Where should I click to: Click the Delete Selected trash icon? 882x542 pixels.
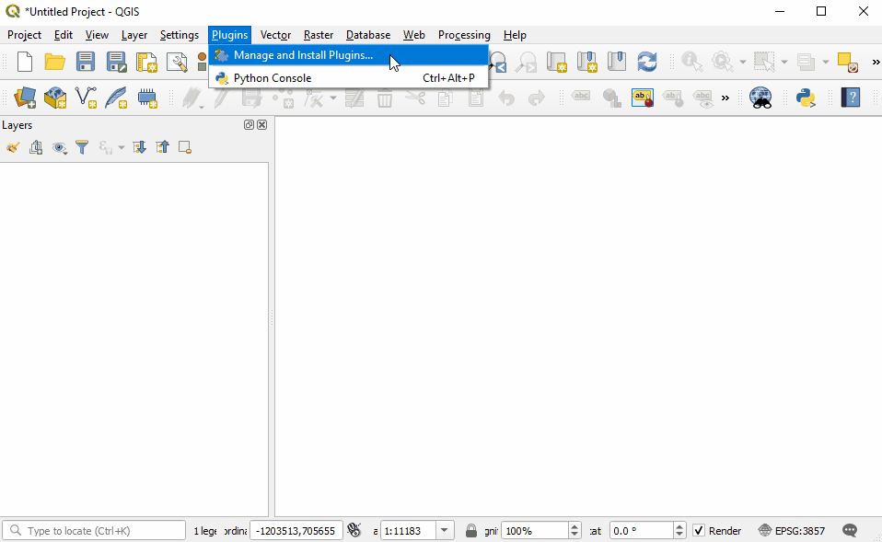385,98
